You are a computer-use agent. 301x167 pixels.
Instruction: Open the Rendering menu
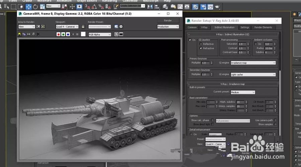click(x=109, y=1)
